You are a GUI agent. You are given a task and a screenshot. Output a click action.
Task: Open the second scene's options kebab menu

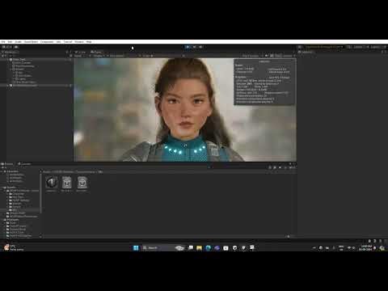70,86
